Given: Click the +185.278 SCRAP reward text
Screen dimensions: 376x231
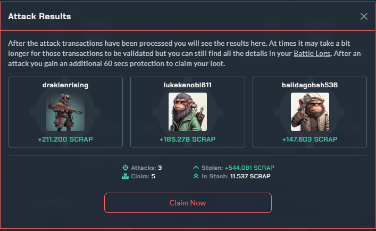Looking at the screenshot, I should [188, 139].
